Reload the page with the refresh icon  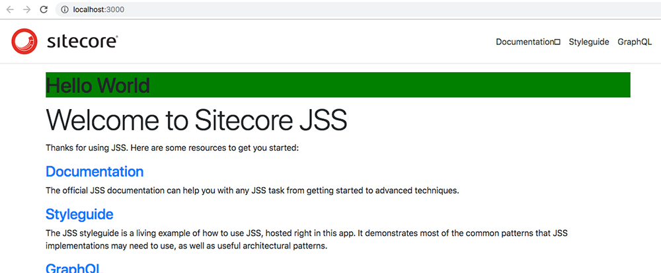point(44,9)
